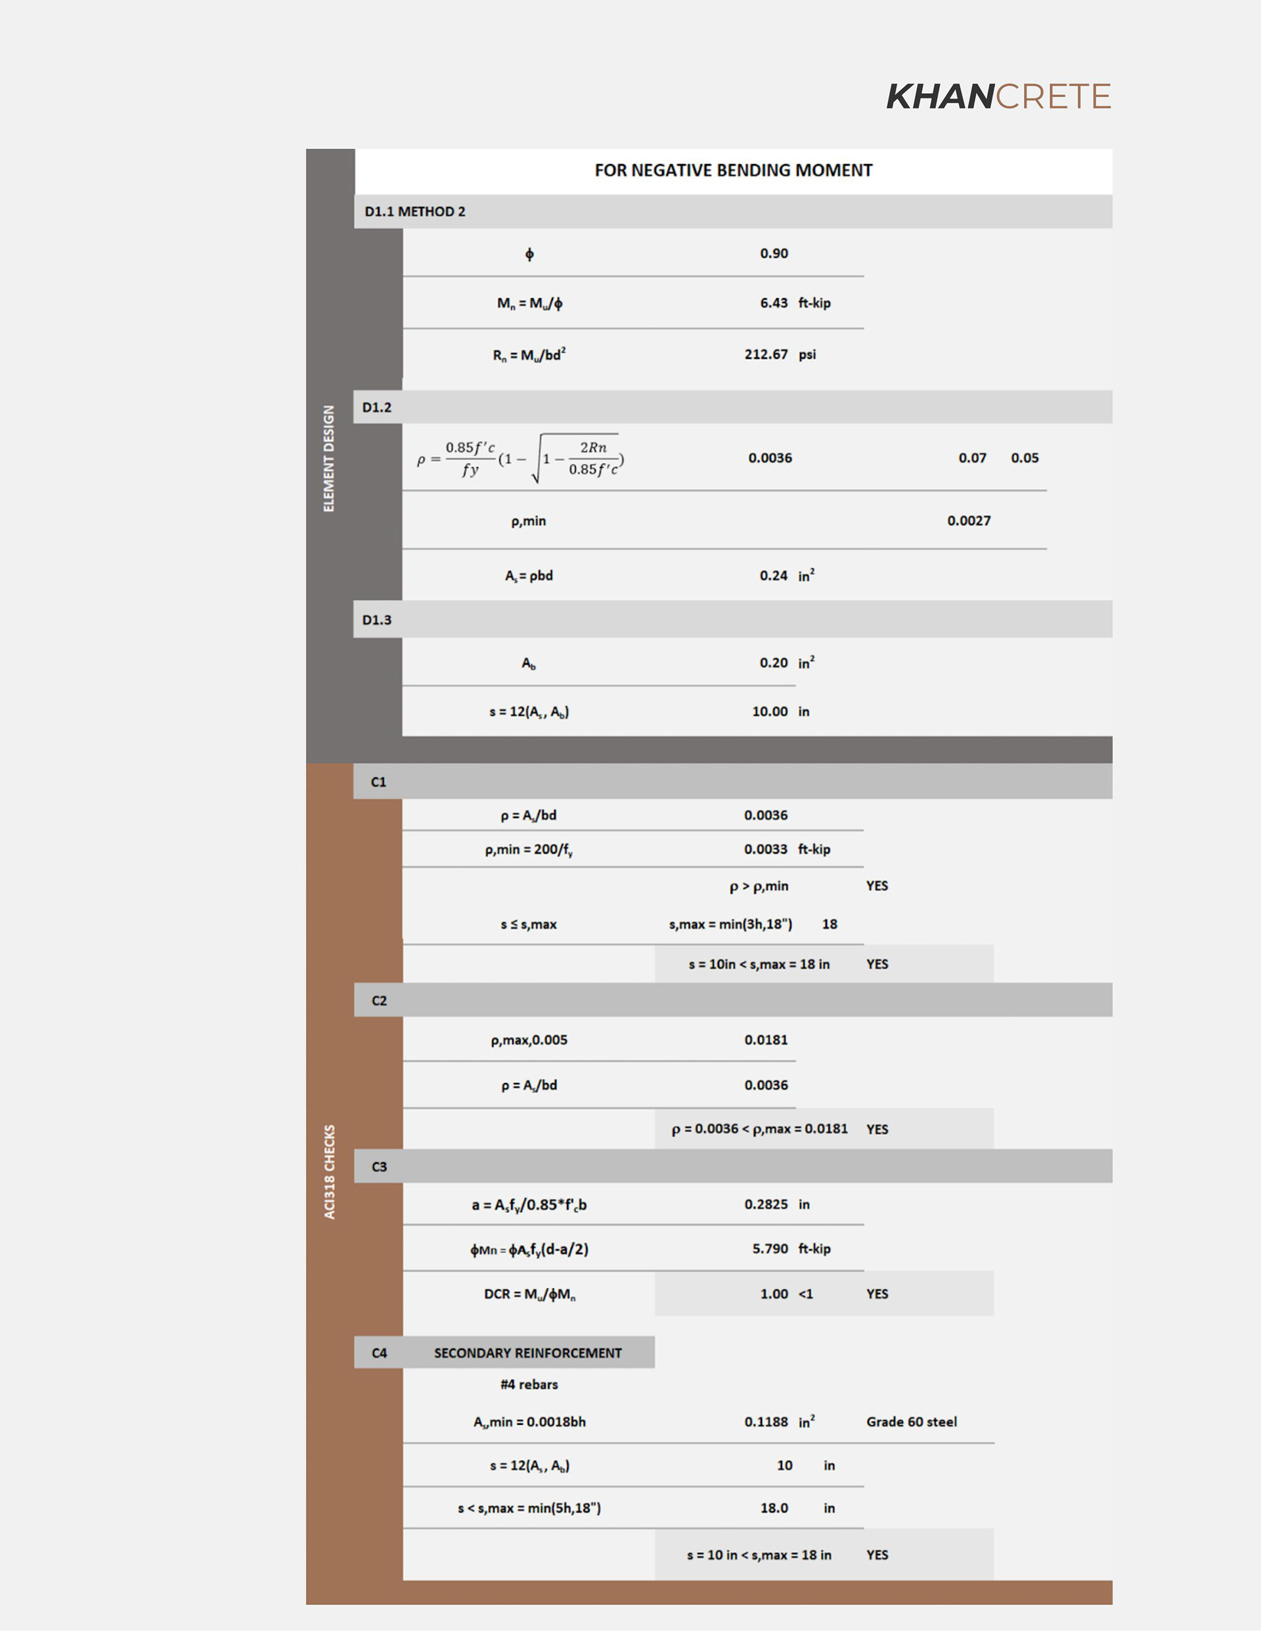This screenshot has height=1632, width=1261.
Task: Select the 0.90 phi value cell
Action: [x=774, y=254]
